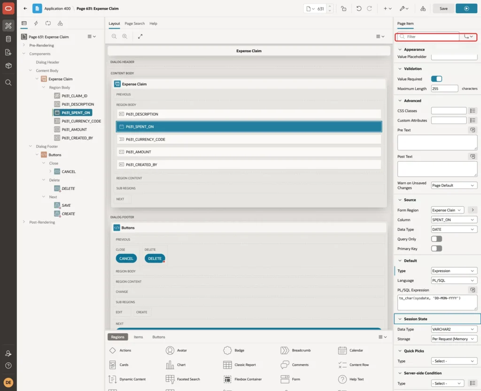Enable the Query Only switch
Screen dimensions: 481x391
tap(436, 239)
